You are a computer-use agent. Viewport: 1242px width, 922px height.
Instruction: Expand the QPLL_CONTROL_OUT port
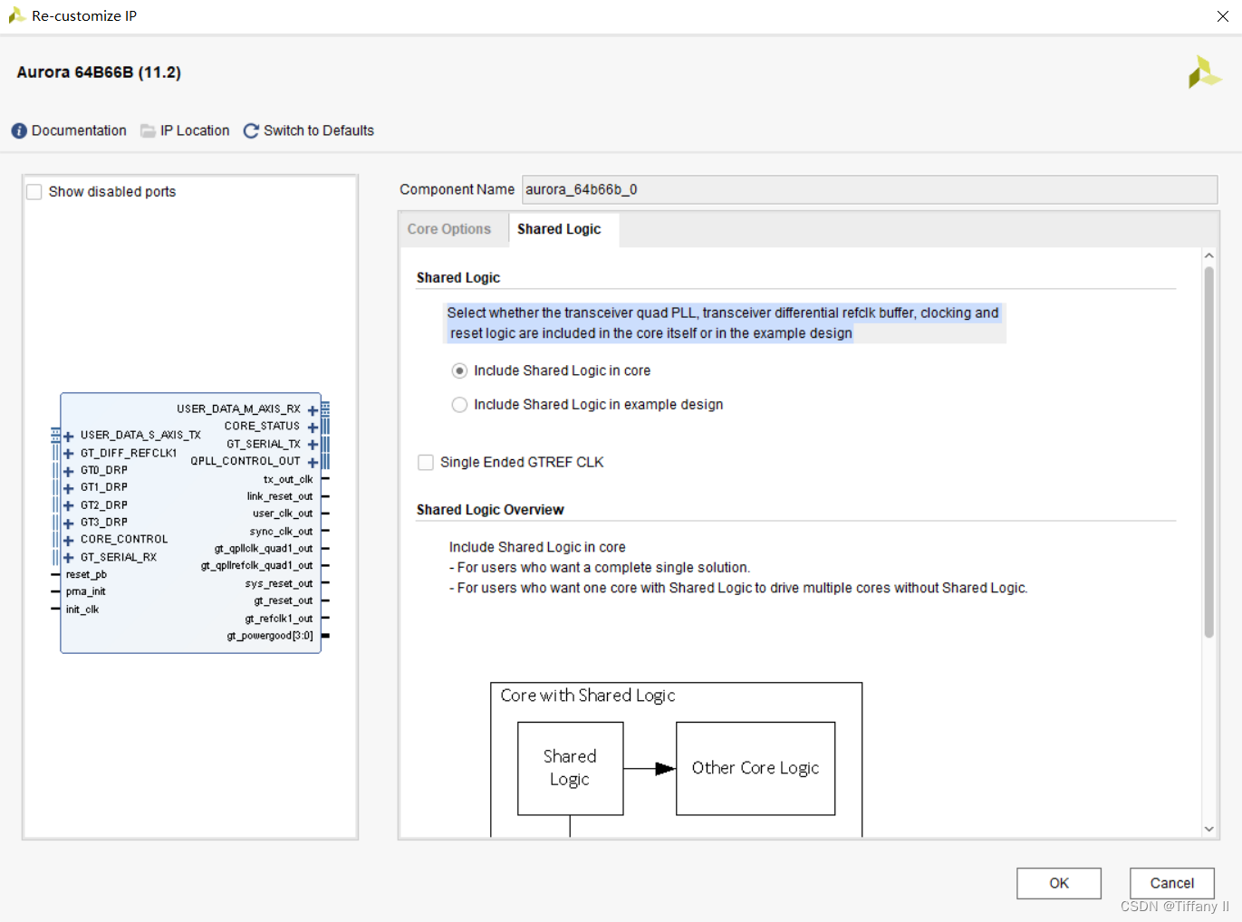tap(313, 463)
